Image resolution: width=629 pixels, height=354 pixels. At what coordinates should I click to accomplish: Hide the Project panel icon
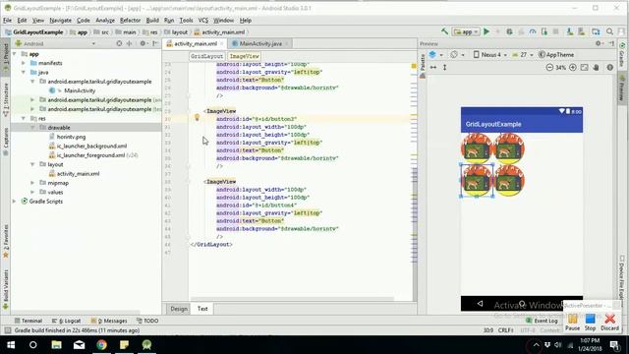click(x=155, y=43)
